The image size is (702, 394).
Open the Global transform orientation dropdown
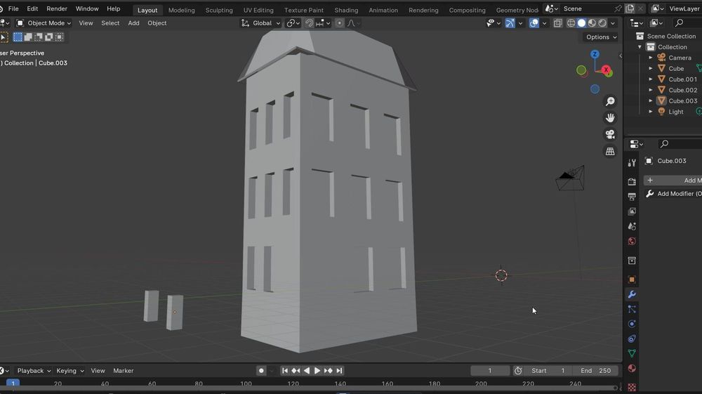(261, 23)
